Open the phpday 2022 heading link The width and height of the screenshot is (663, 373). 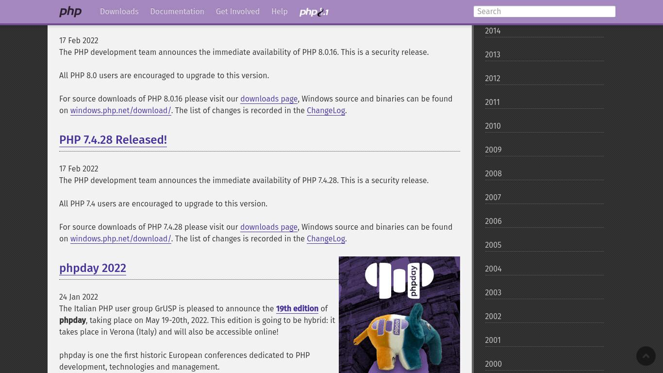pyautogui.click(x=93, y=268)
